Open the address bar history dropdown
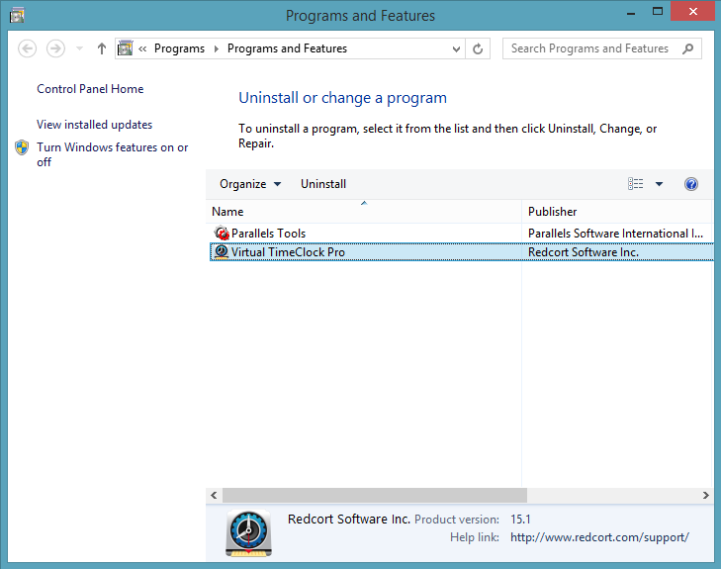The height and width of the screenshot is (569, 721). click(456, 48)
